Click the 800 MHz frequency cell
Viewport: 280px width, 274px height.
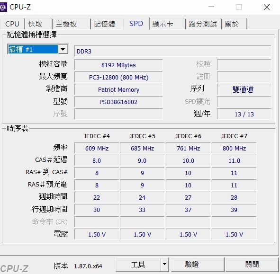pyautogui.click(x=234, y=148)
